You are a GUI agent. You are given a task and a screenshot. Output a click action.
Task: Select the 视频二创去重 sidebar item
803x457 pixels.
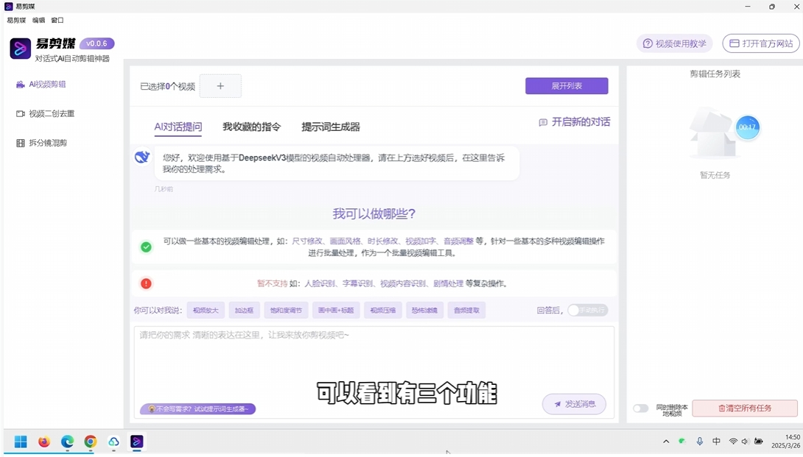point(45,113)
